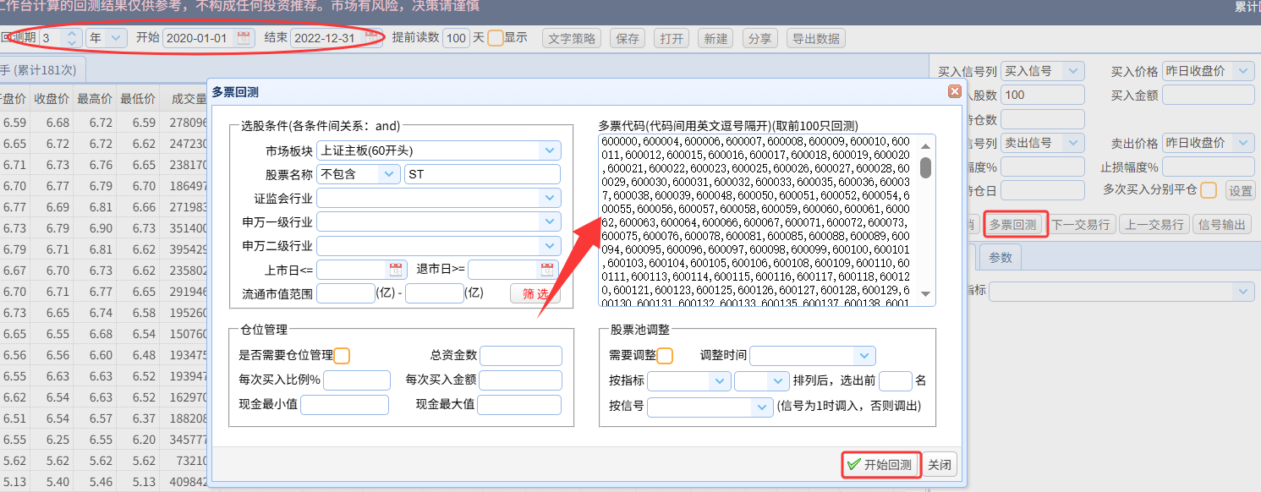This screenshot has width=1261, height=492.
Task: Open calendar icon beside 上市日 field
Action: click(396, 270)
